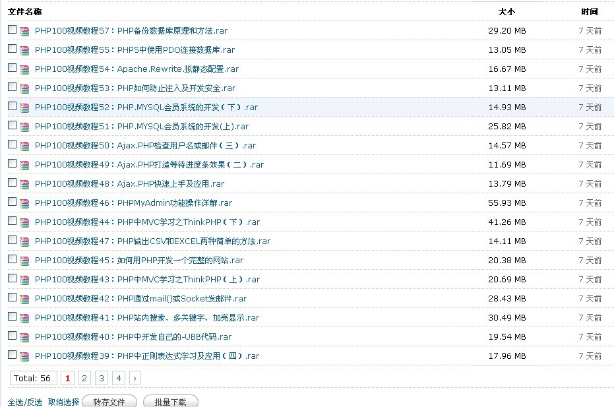
Task: Click the 全选/反选 link
Action: pos(25,402)
